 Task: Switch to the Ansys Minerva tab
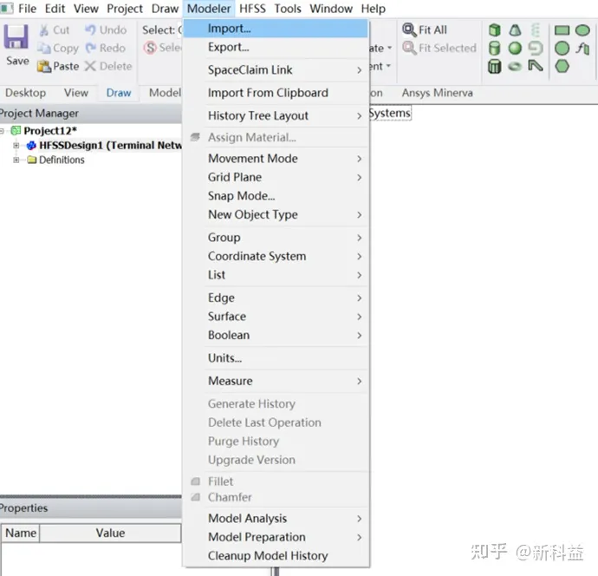(437, 93)
